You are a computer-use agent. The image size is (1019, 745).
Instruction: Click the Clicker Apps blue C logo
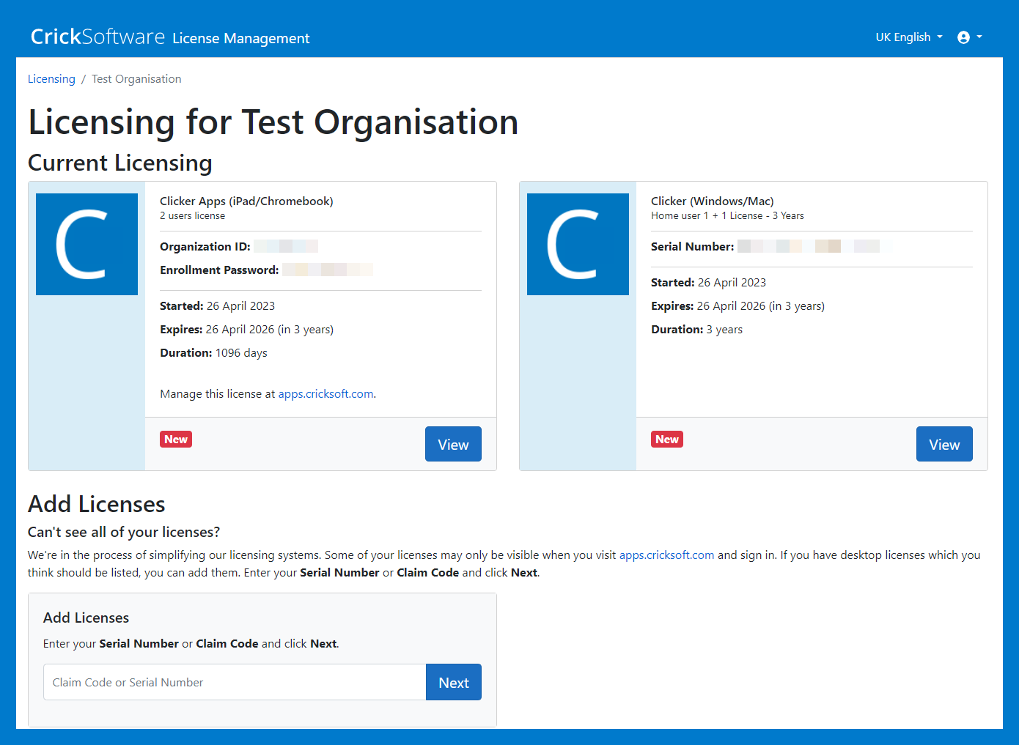point(87,244)
